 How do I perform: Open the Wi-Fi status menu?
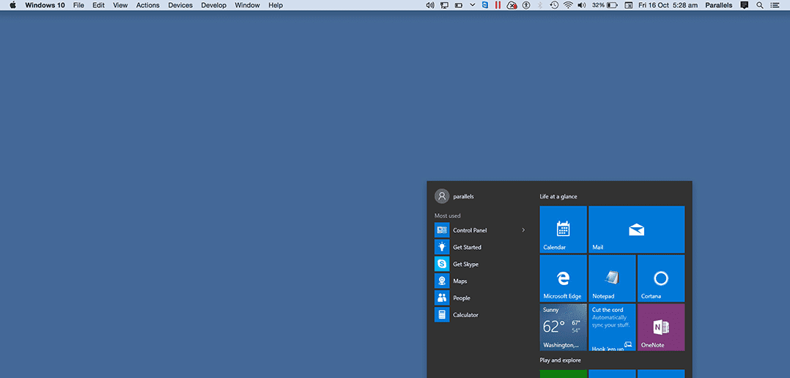(x=569, y=5)
